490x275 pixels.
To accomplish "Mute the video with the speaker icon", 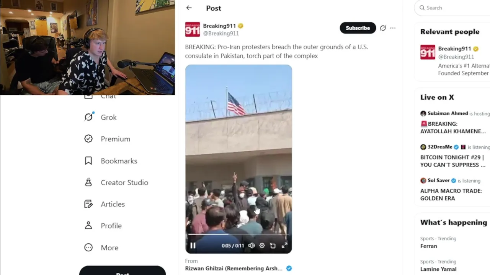I will click(252, 246).
